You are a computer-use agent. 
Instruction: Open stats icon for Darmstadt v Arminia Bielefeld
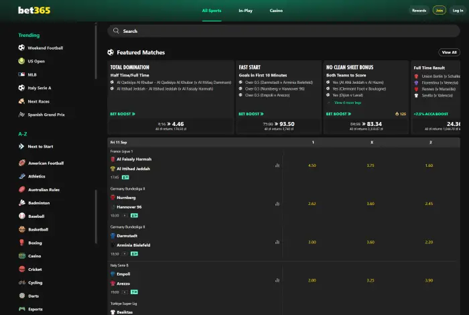pos(277,242)
